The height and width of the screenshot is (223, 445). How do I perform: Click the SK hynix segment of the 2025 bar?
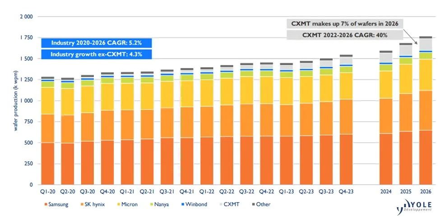[406, 113]
